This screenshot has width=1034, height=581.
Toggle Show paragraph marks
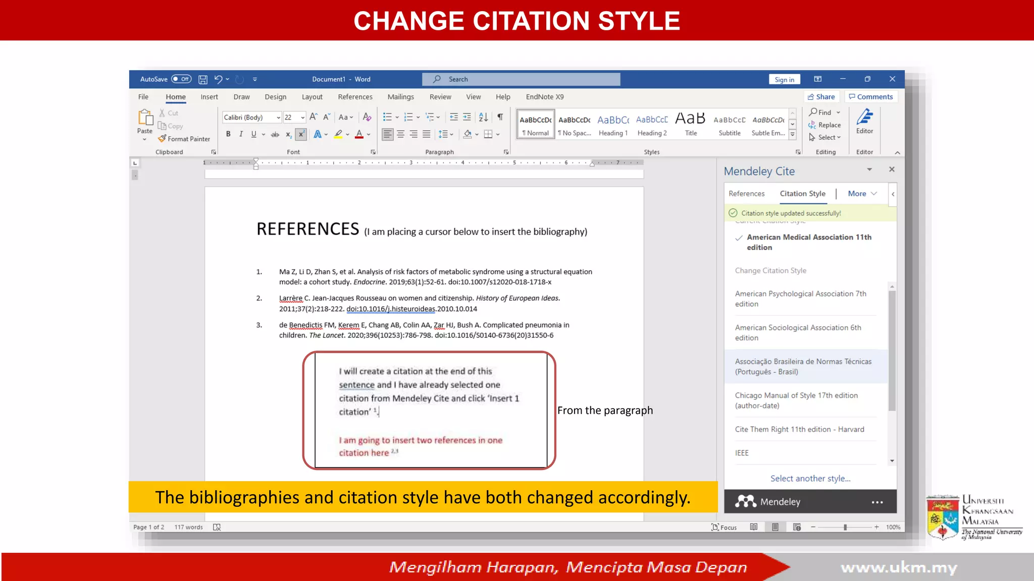(500, 117)
